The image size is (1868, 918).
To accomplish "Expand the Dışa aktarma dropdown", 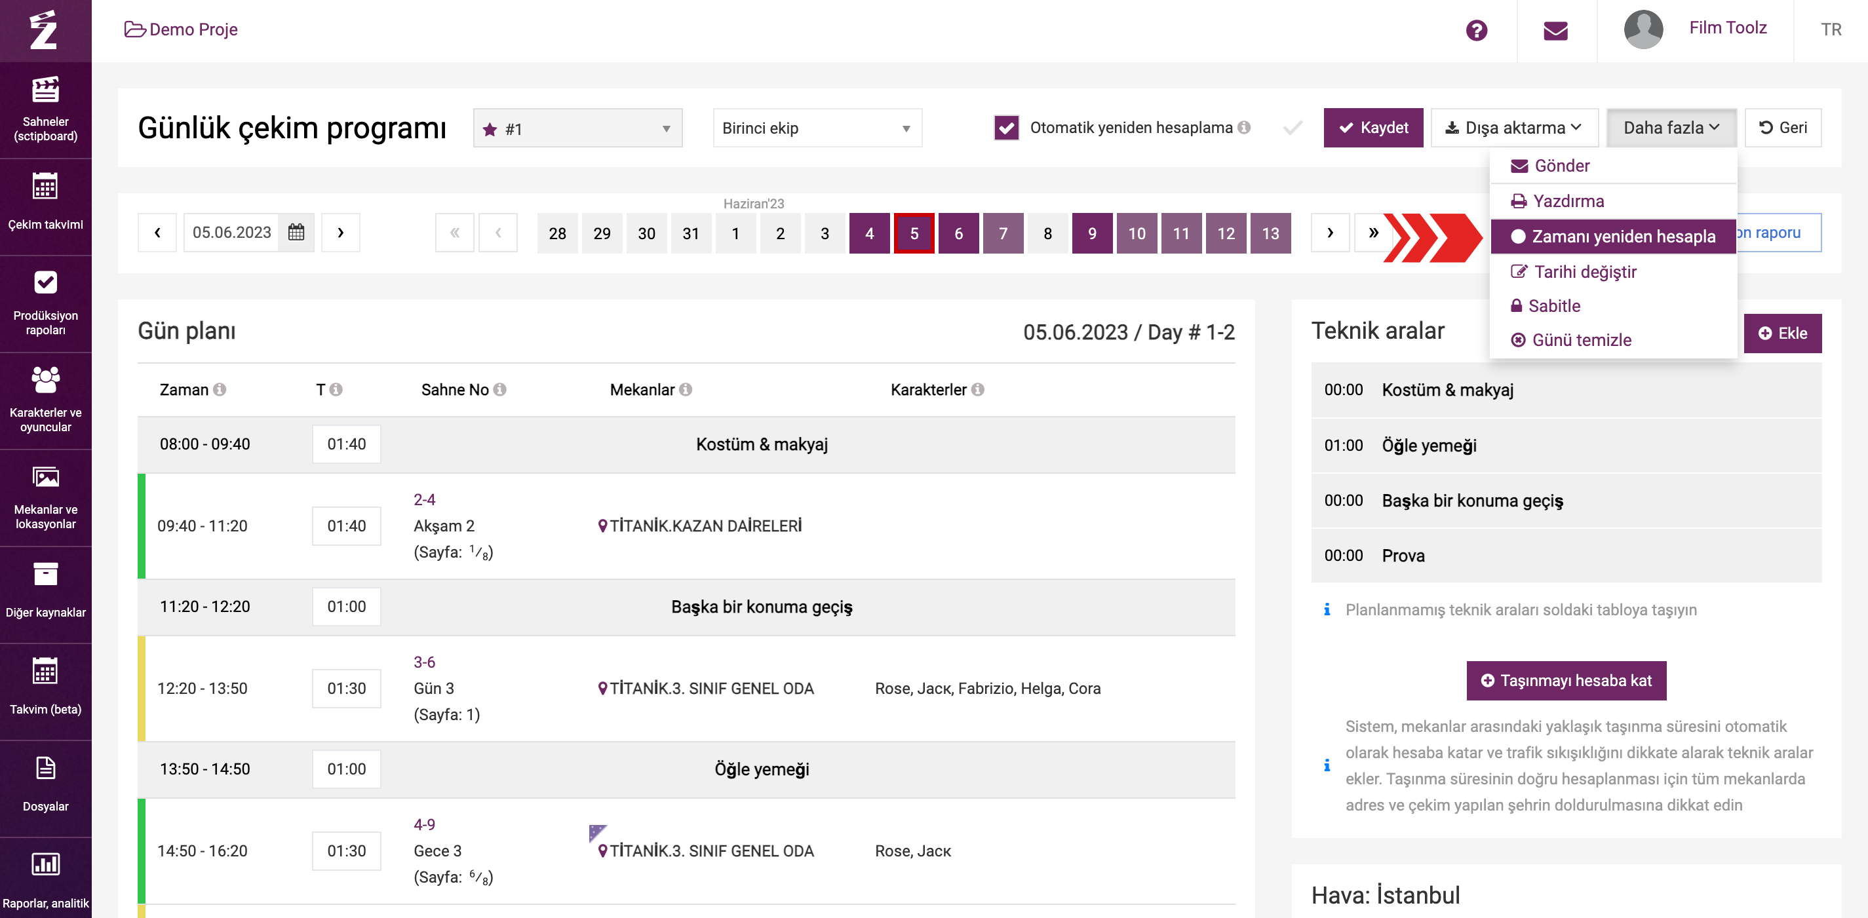I will click(x=1513, y=128).
